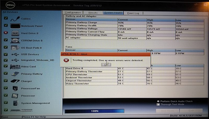The width and height of the screenshot is (209, 119).
Task: Select the CDROM Drive 0 icon
Action: pos(15,40)
